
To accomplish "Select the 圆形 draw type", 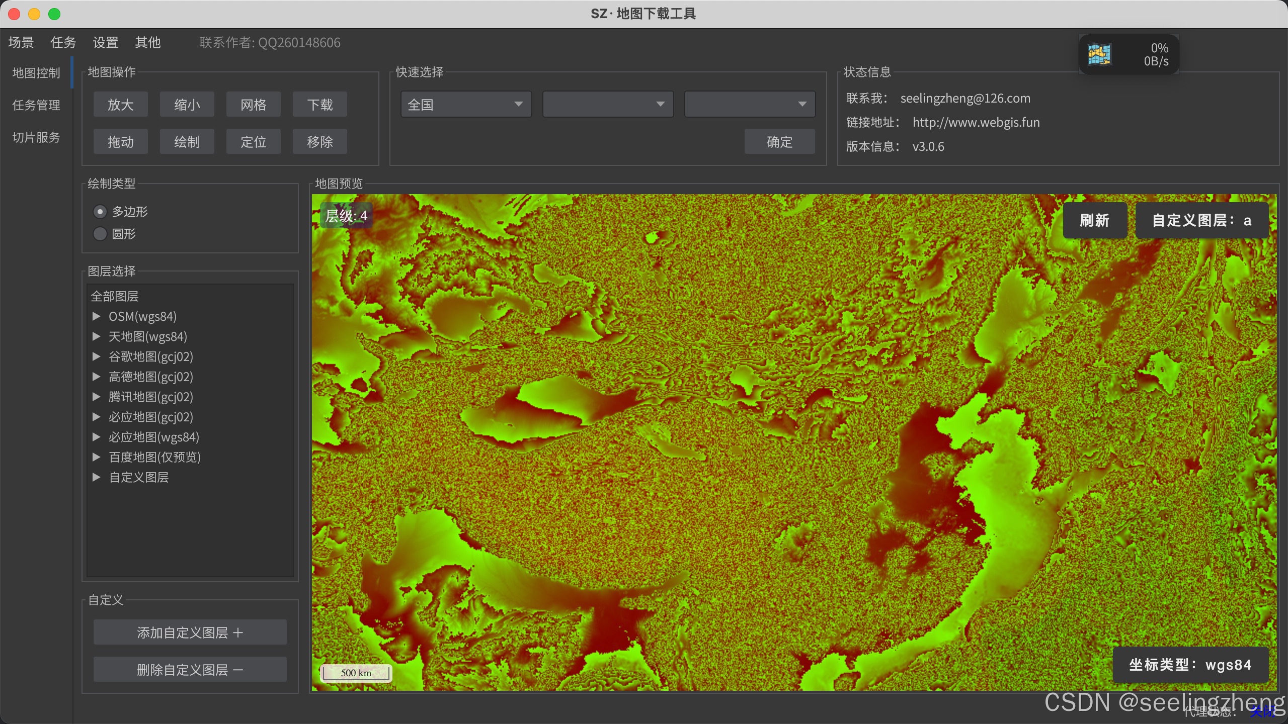I will click(x=100, y=234).
